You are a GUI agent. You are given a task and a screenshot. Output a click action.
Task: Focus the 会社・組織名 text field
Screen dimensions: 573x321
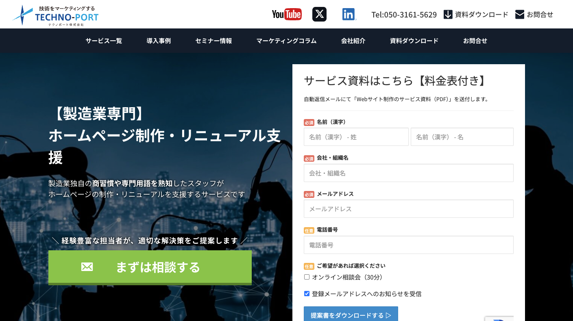click(x=408, y=173)
